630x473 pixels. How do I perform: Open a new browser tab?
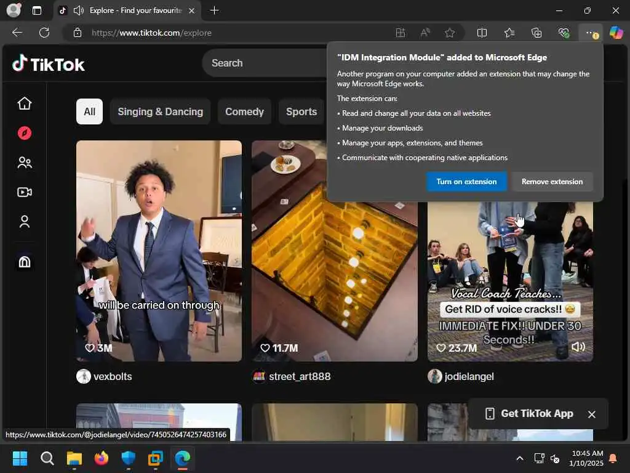click(214, 10)
